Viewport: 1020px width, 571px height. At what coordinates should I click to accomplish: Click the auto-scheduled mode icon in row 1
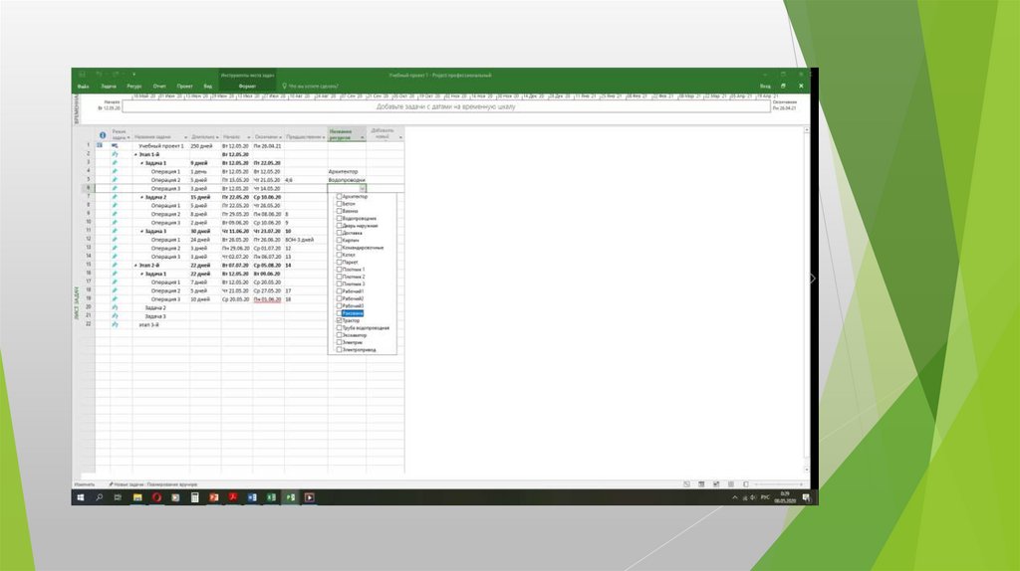tap(115, 146)
